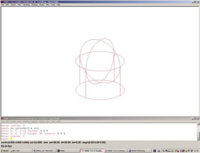Screen dimensions: 200x153
Task: Click the Windows Start button
Action: 5,151
